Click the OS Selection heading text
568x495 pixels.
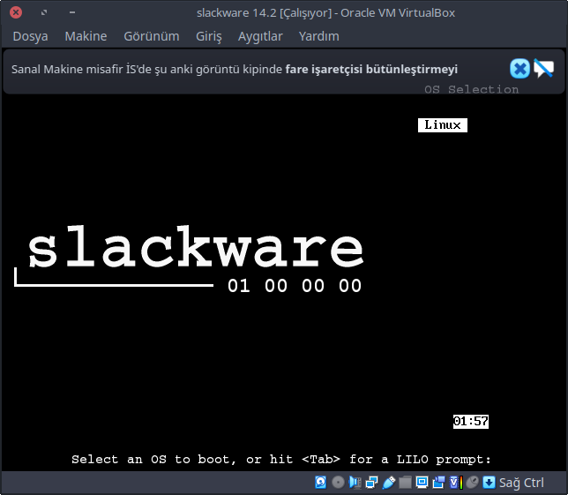pos(471,89)
